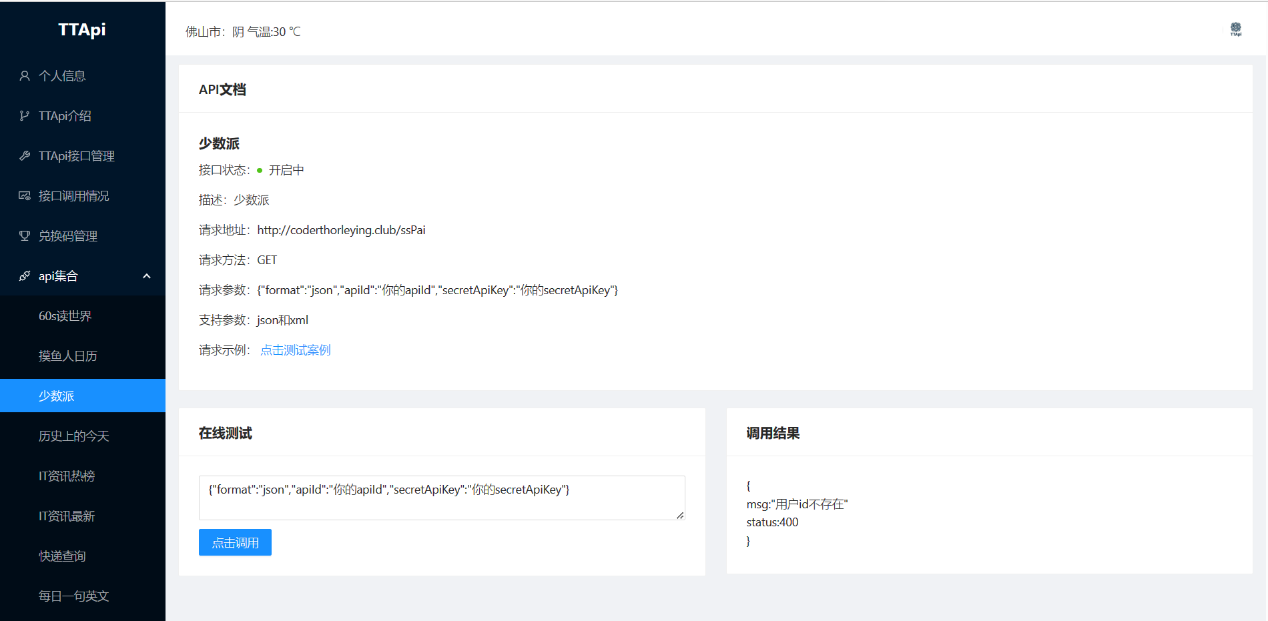Click the request parameter JSON in API文档
1268x621 pixels.
(x=438, y=290)
